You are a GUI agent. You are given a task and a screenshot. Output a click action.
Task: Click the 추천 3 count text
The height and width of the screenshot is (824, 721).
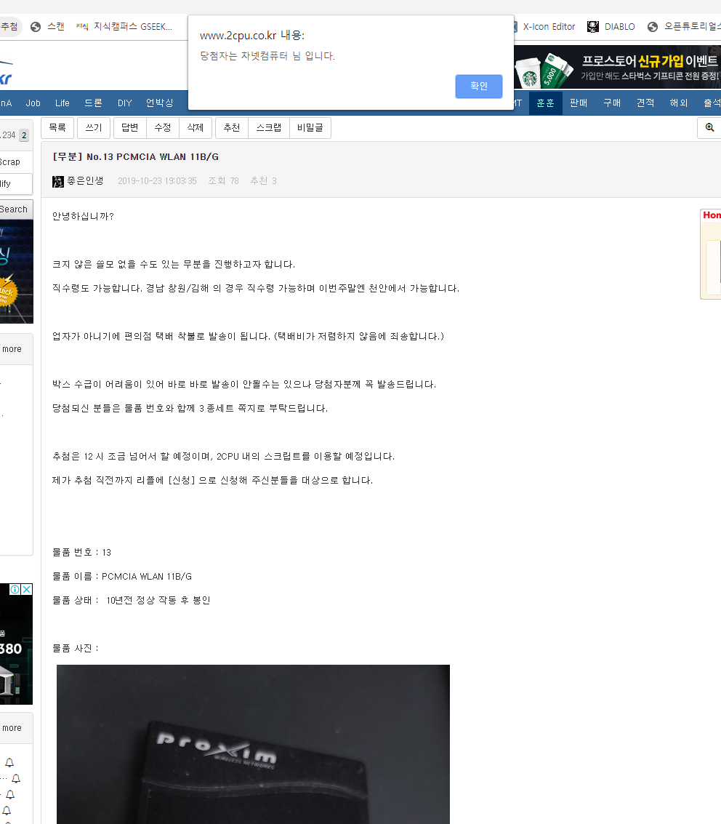click(264, 181)
